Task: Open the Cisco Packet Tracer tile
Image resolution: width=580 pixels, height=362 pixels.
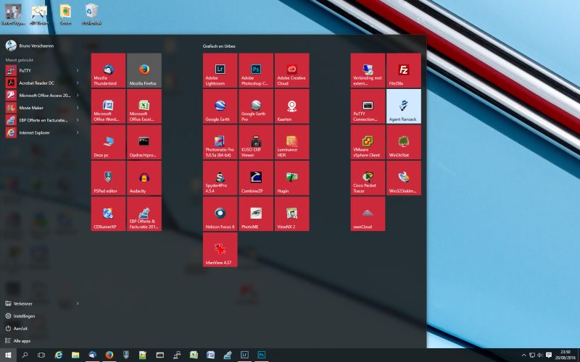Action: [x=368, y=177]
